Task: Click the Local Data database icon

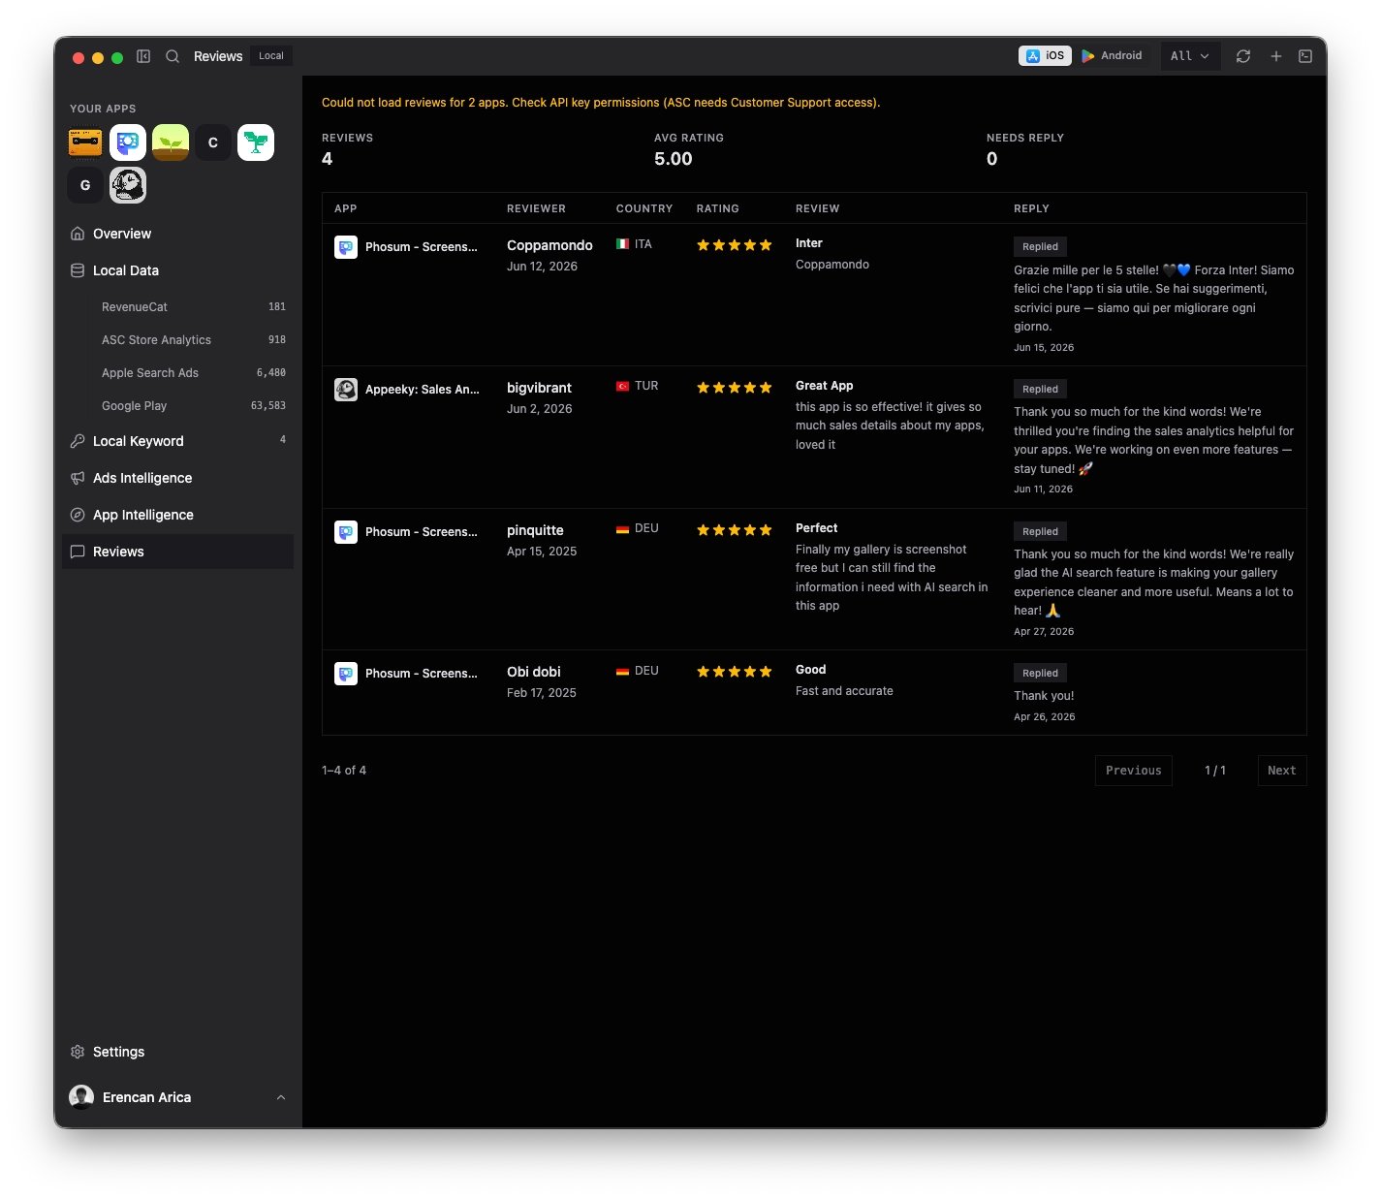Action: (78, 270)
